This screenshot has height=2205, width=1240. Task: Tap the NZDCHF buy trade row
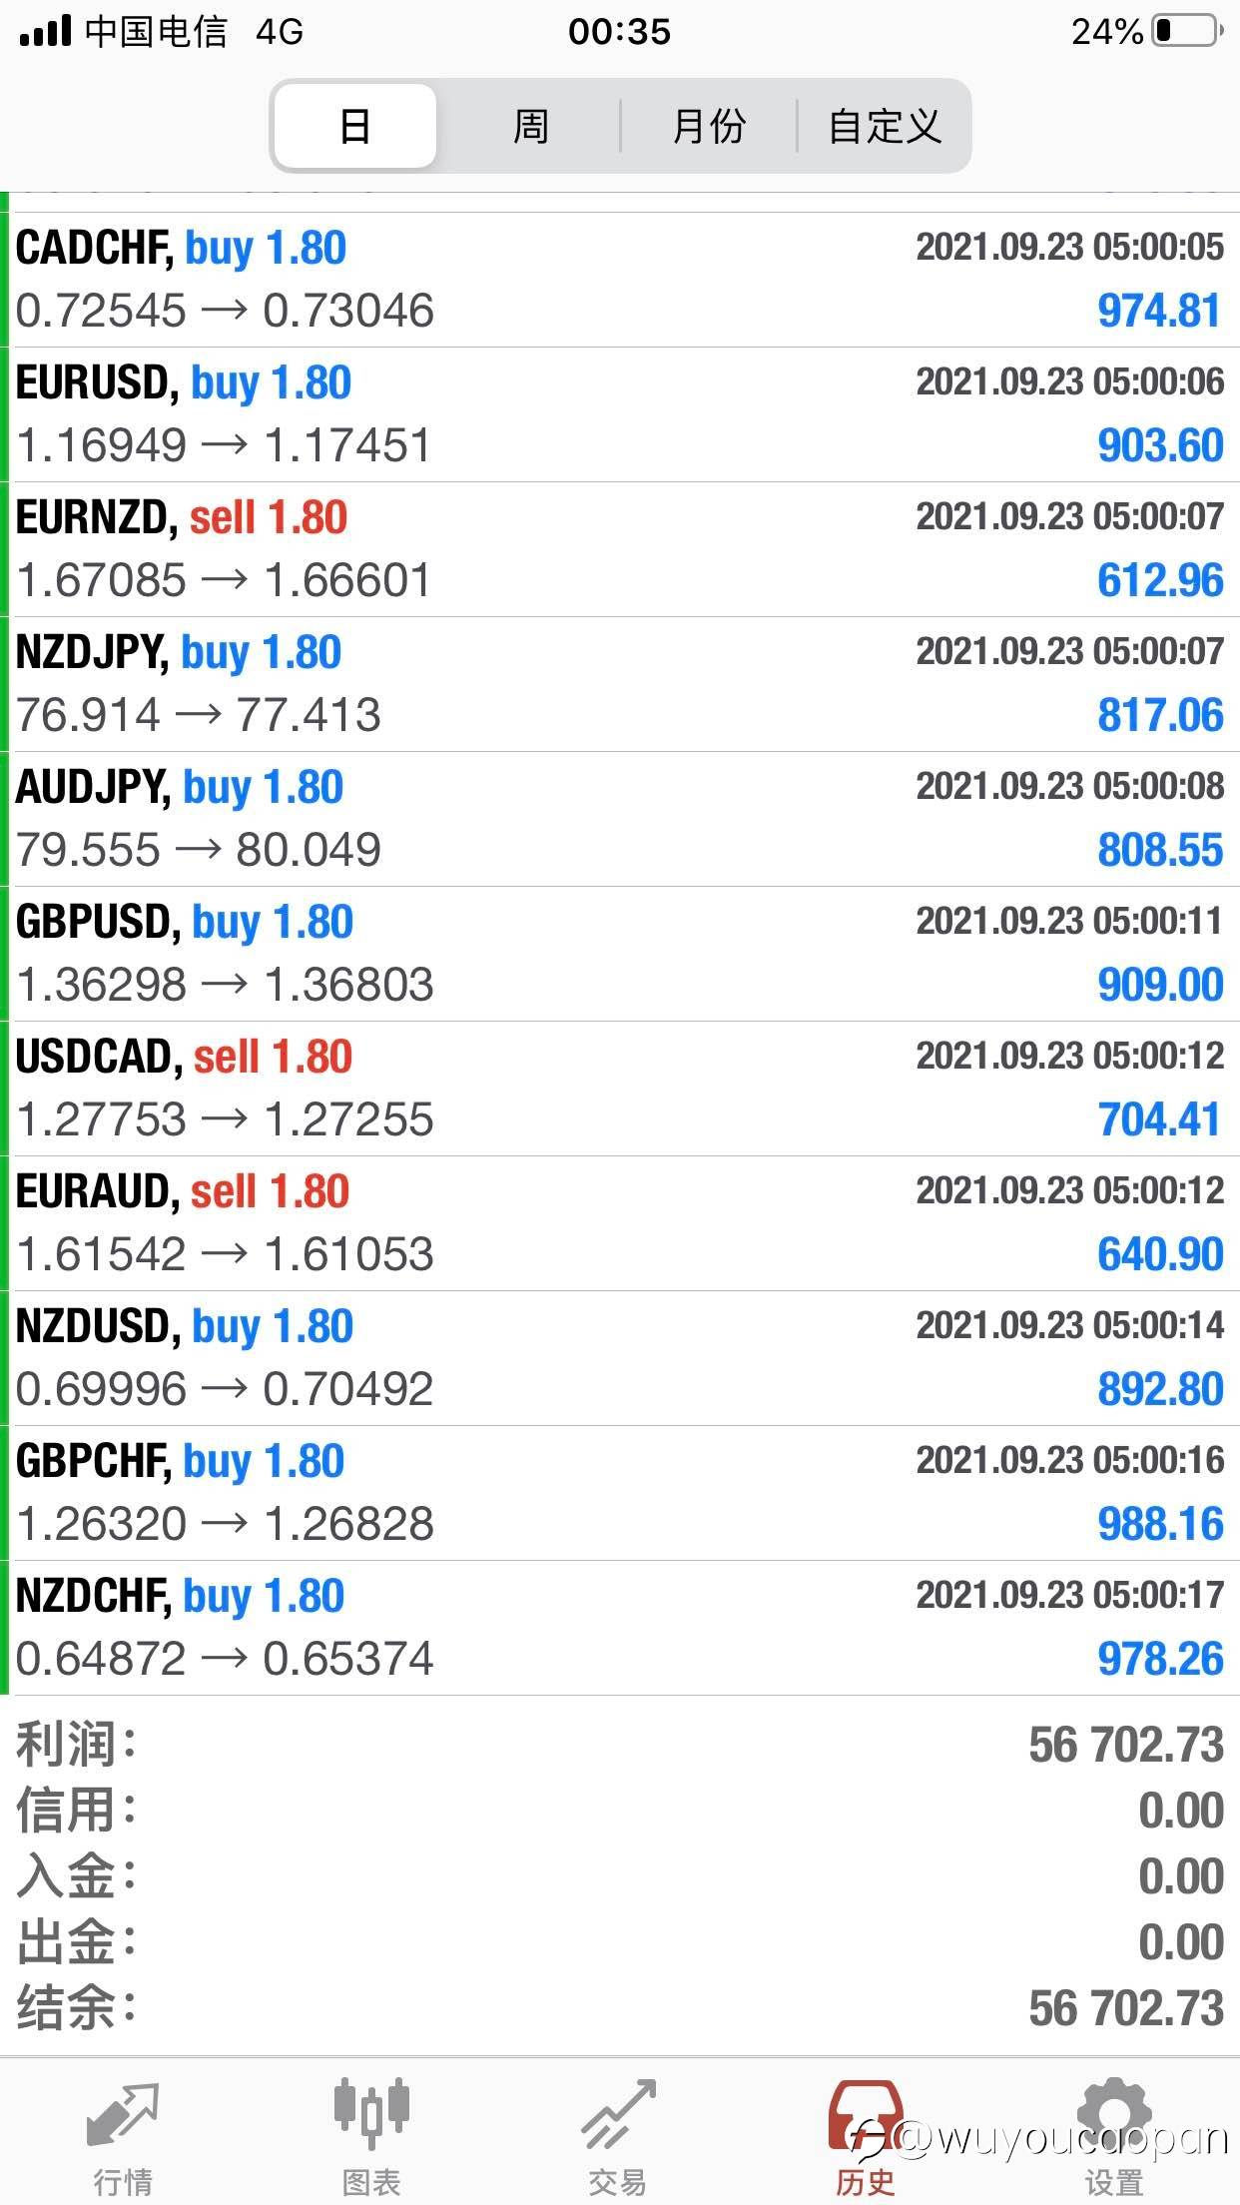pos(620,1628)
